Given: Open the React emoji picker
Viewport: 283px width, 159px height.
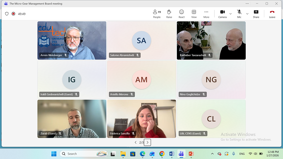Looking at the screenshot, I should click(182, 14).
